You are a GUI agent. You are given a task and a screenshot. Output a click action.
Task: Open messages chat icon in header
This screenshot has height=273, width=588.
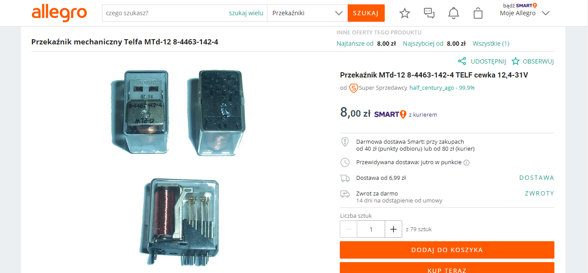(x=429, y=13)
